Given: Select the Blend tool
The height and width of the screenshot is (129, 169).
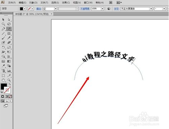Looking at the screenshot, I should (9, 66).
